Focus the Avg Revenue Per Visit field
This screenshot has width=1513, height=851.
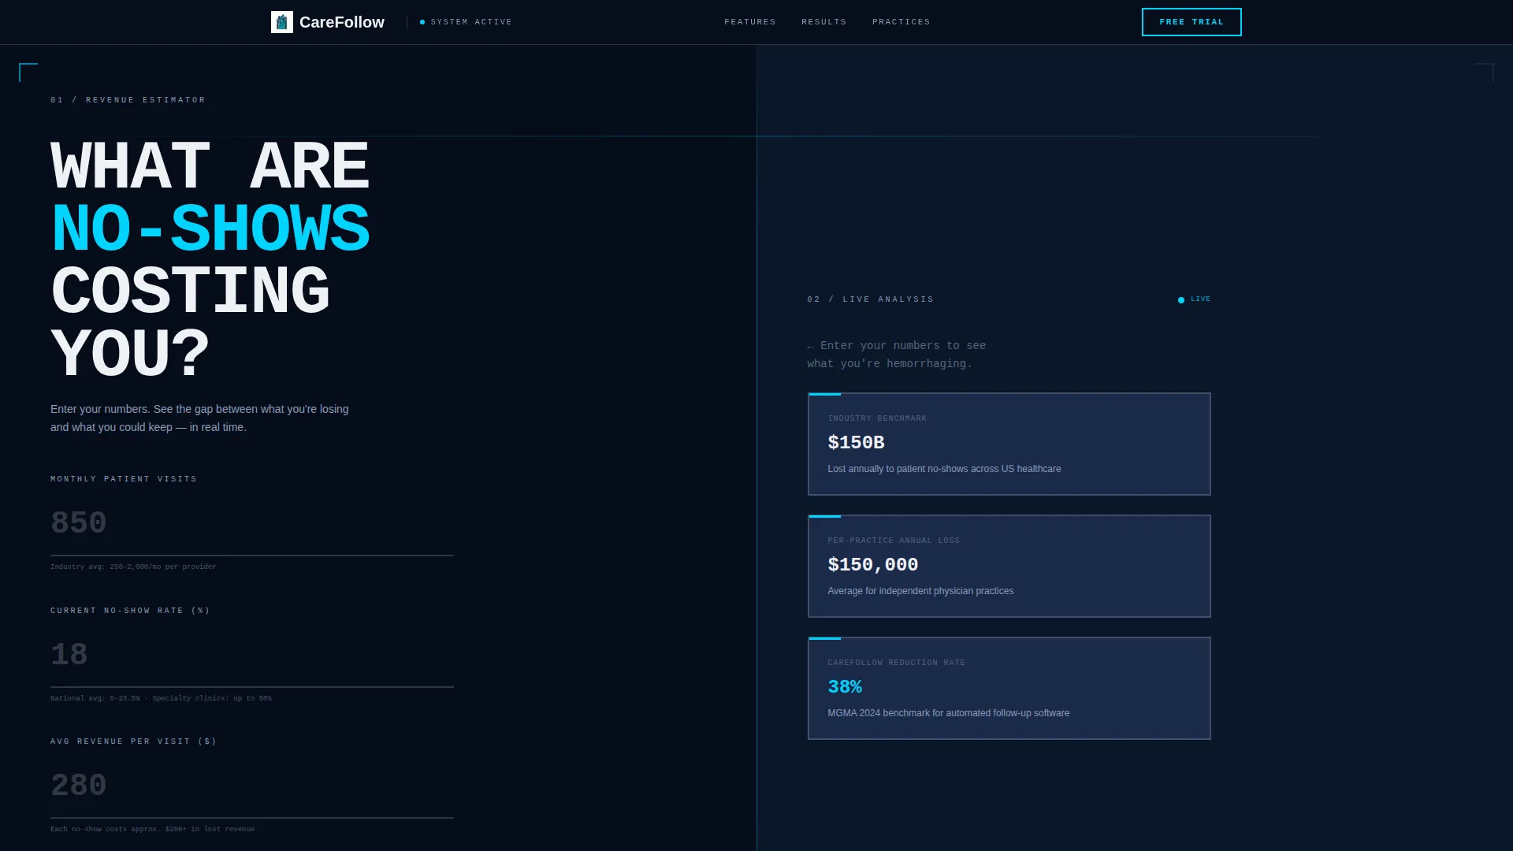coord(252,786)
